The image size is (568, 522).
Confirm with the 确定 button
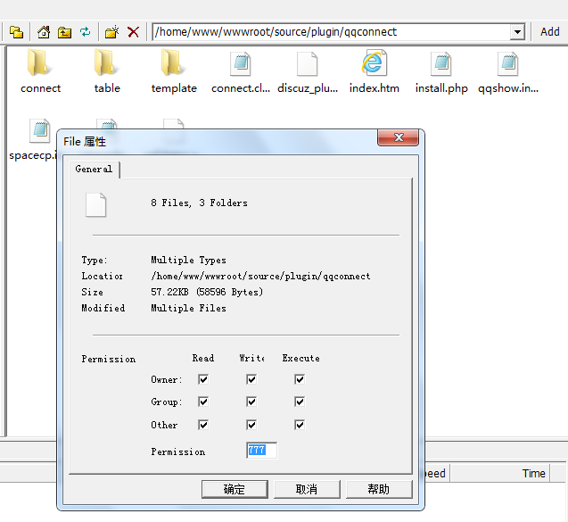pos(235,489)
